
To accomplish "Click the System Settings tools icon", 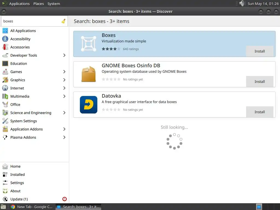I will pyautogui.click(x=5, y=121).
